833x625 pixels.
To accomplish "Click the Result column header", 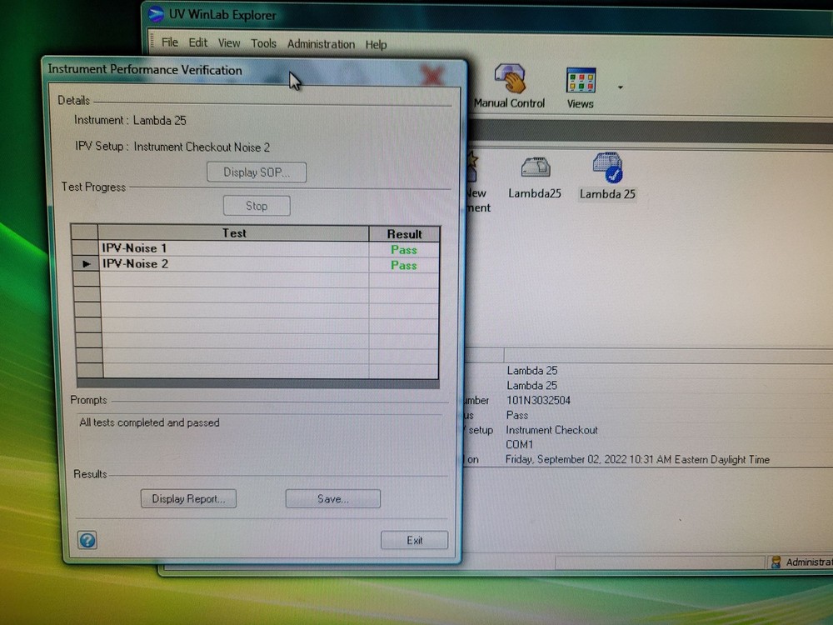I will [x=404, y=234].
